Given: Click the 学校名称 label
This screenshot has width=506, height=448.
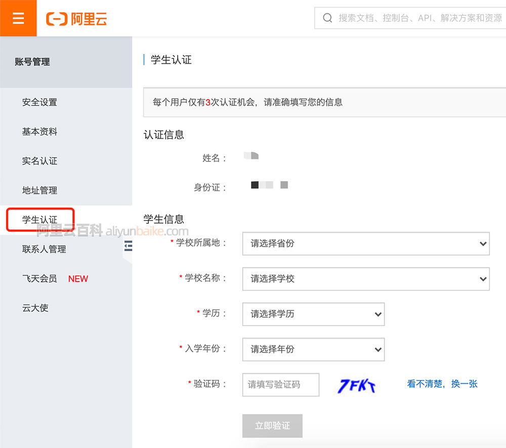Looking at the screenshot, I should click(205, 278).
